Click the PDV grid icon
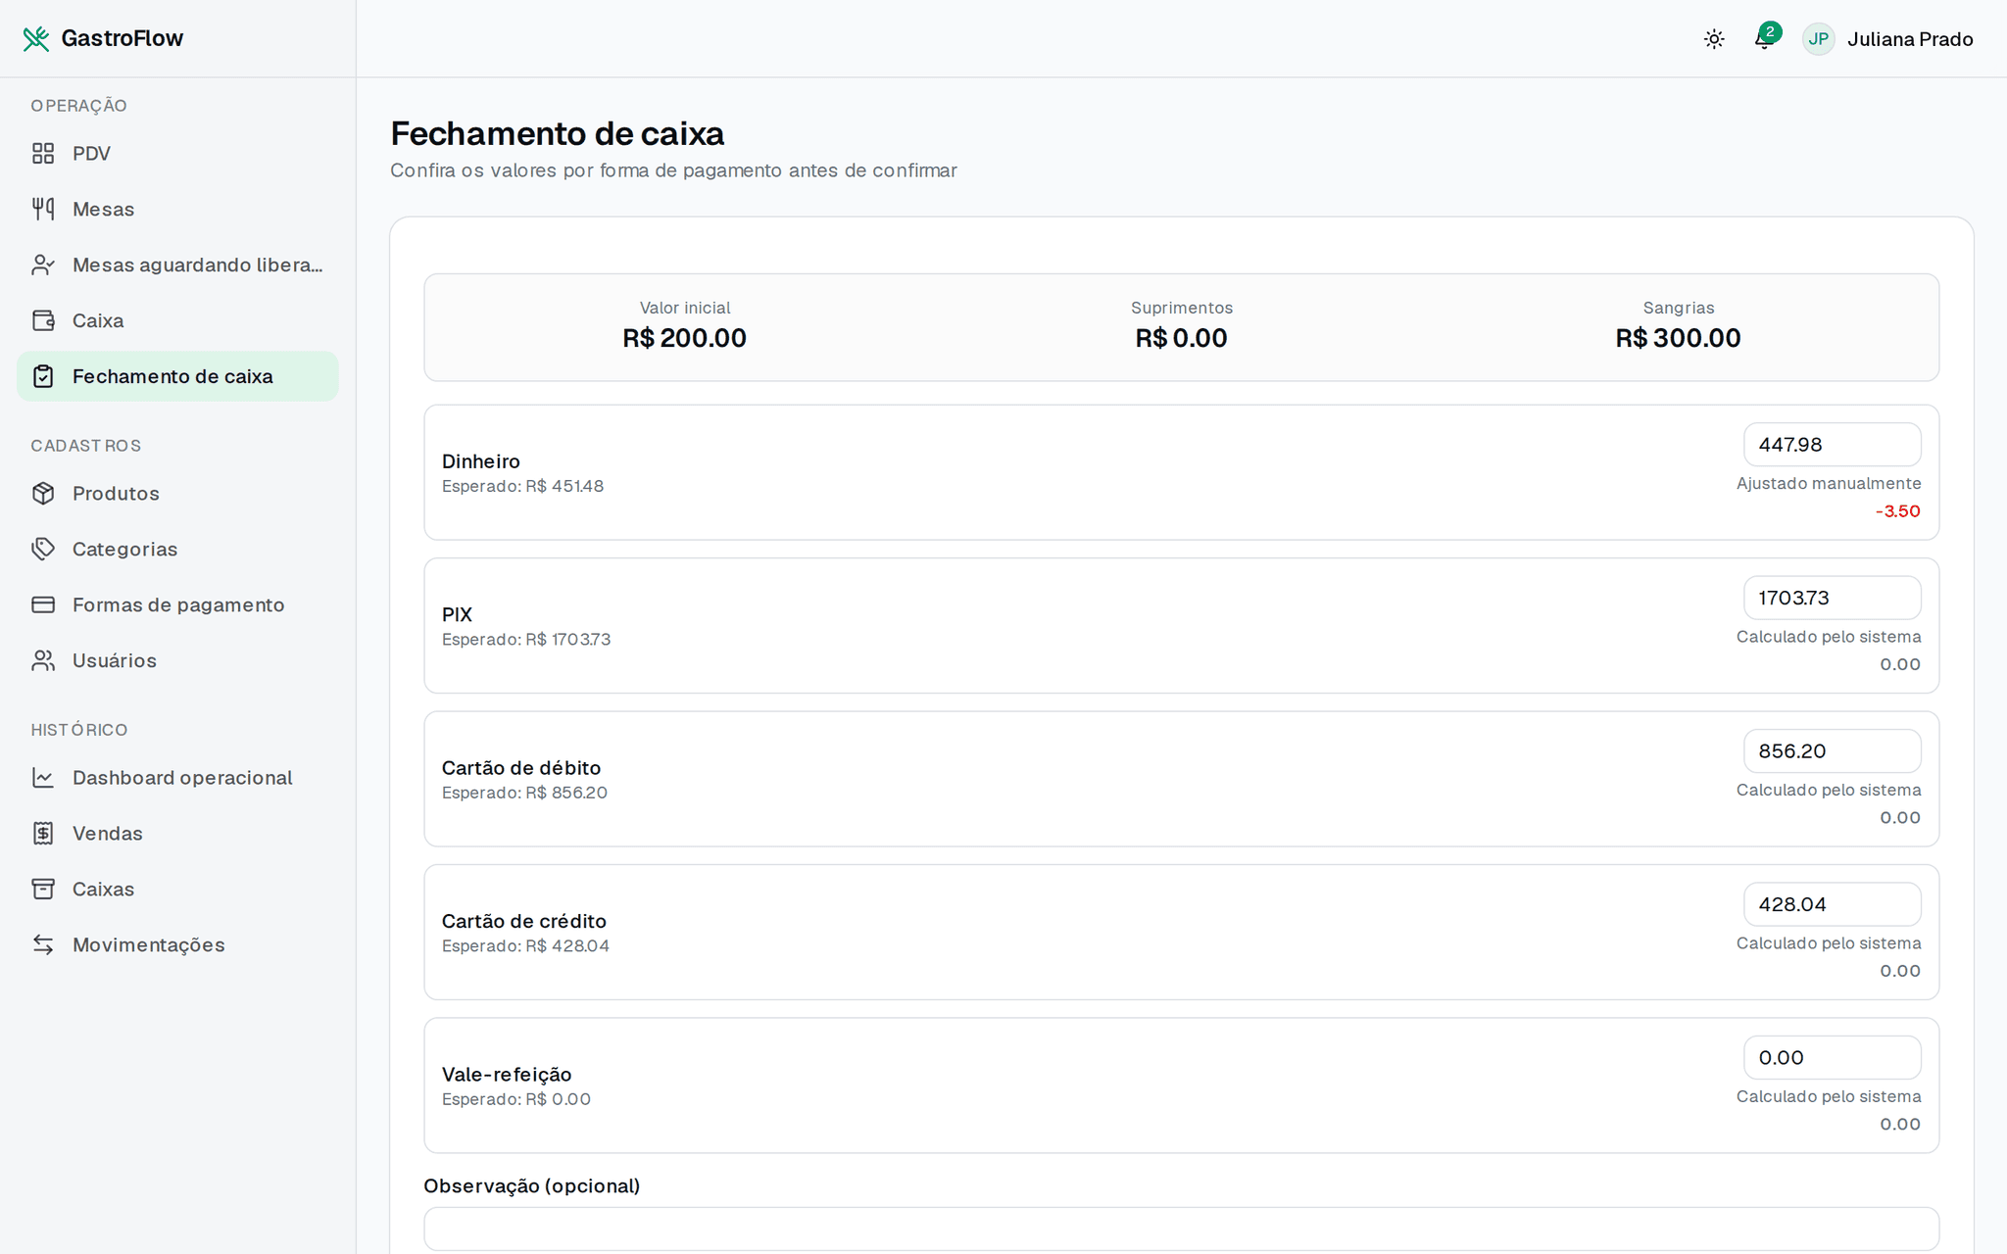Viewport: 2007px width, 1254px height. 43,154
